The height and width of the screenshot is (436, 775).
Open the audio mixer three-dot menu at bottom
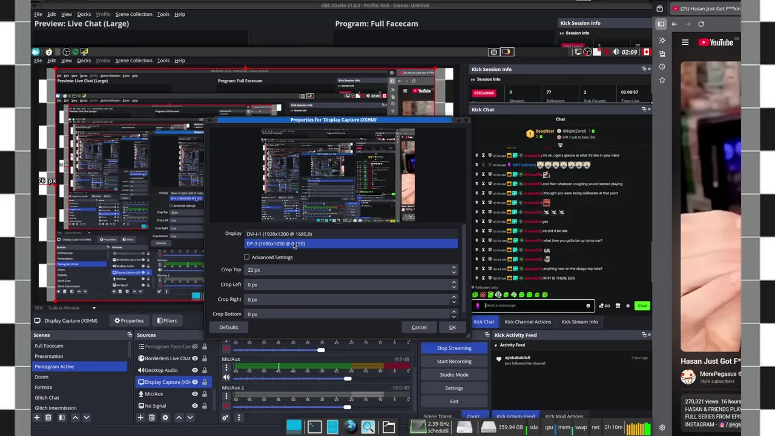239,417
